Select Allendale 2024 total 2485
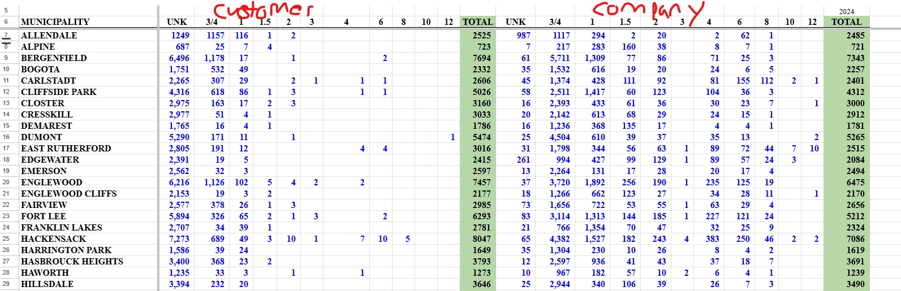 (x=855, y=36)
